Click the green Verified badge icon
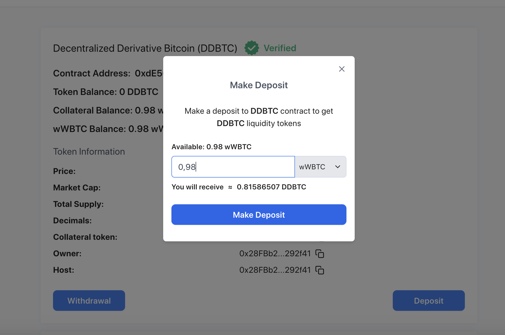505x335 pixels. (x=251, y=48)
